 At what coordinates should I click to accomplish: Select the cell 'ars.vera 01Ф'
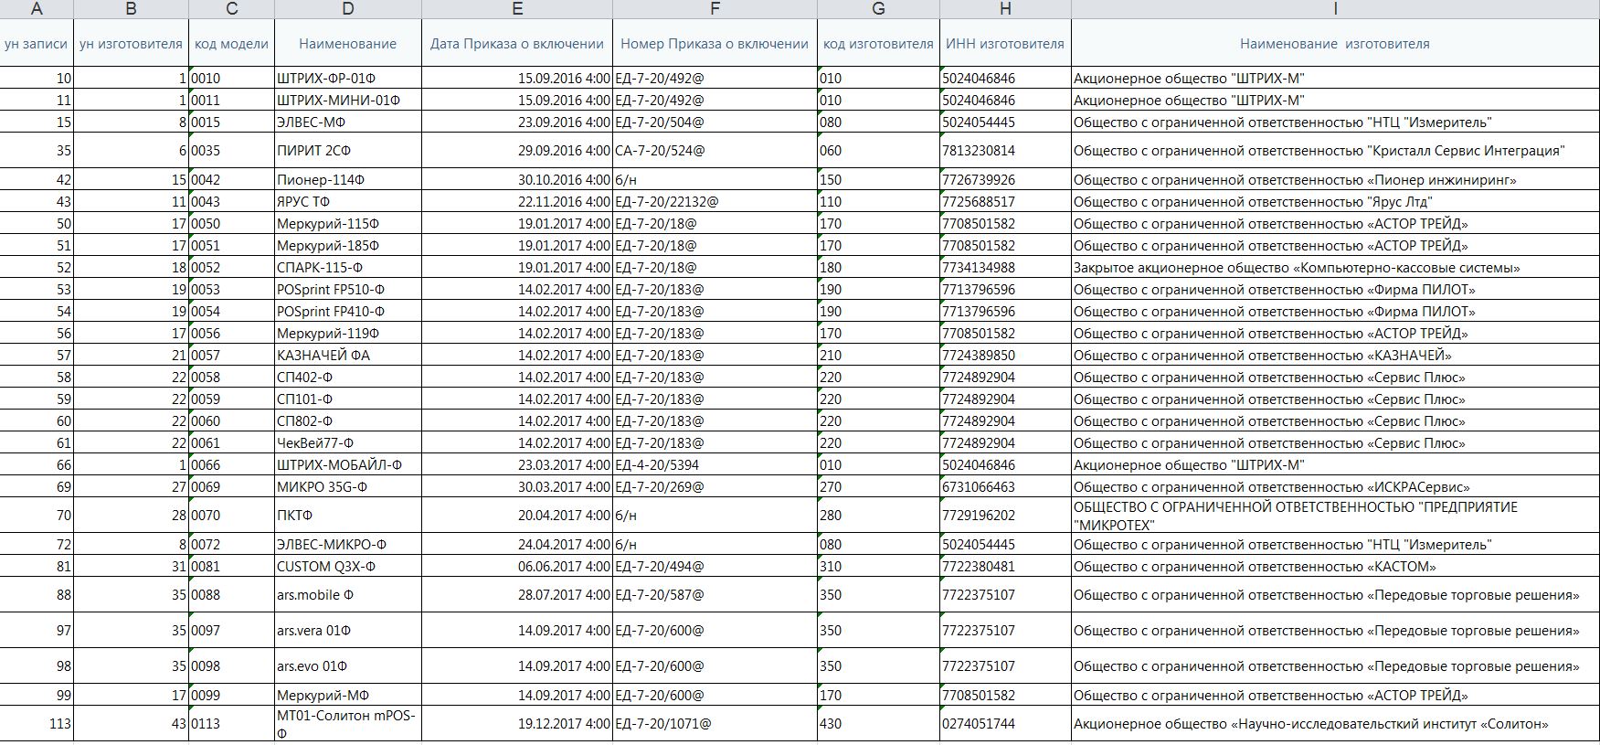(348, 630)
